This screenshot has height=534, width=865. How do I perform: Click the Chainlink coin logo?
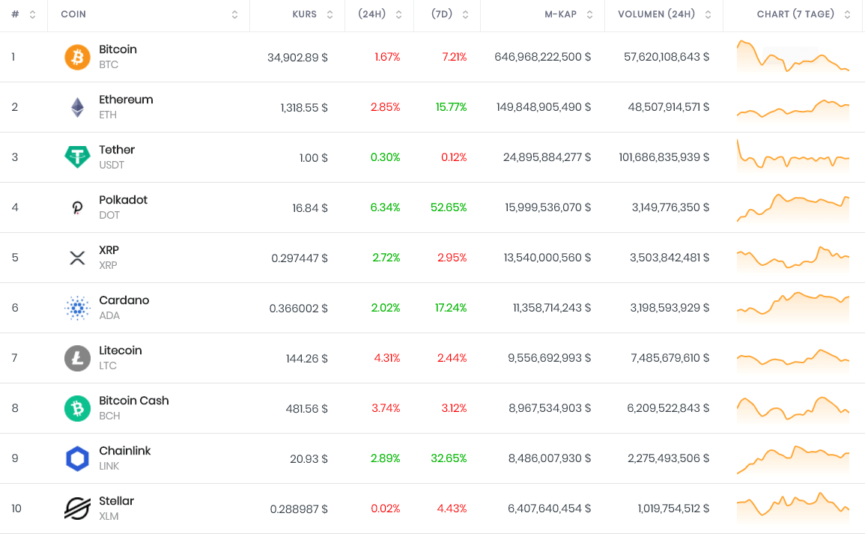[x=77, y=459]
